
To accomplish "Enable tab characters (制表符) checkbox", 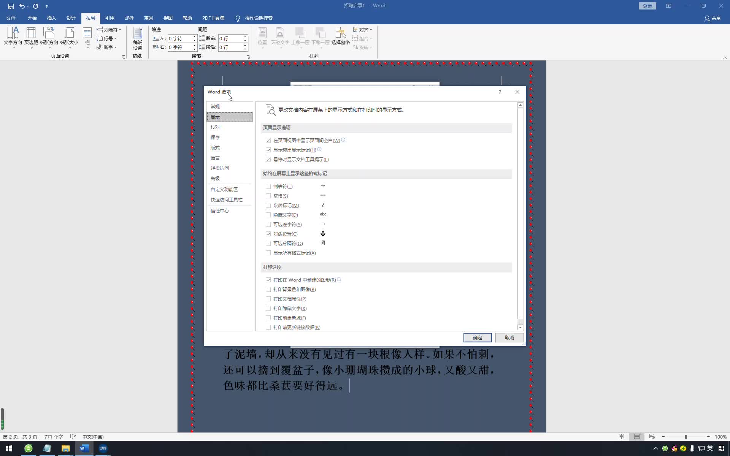I will tap(268, 187).
